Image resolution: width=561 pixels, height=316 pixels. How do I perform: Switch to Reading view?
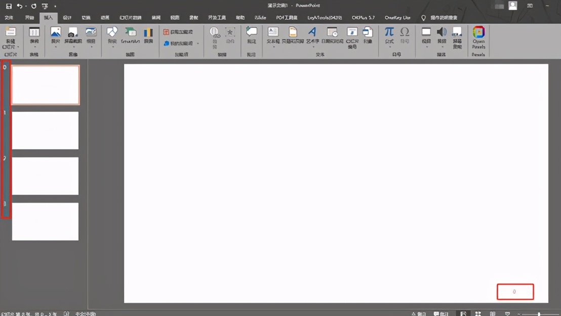coord(493,313)
